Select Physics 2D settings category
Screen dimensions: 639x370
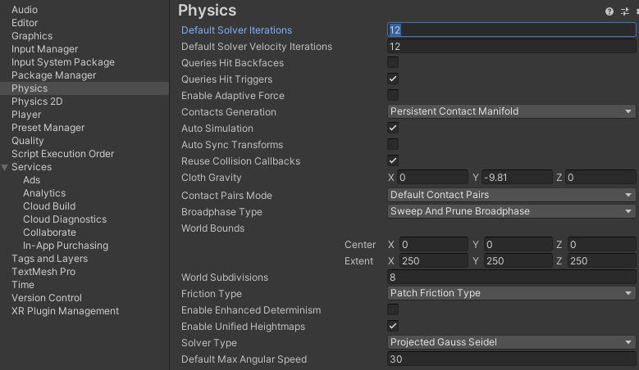pyautogui.click(x=37, y=102)
